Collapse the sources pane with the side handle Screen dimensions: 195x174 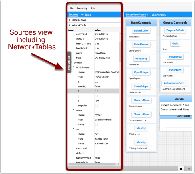click(x=69, y=62)
